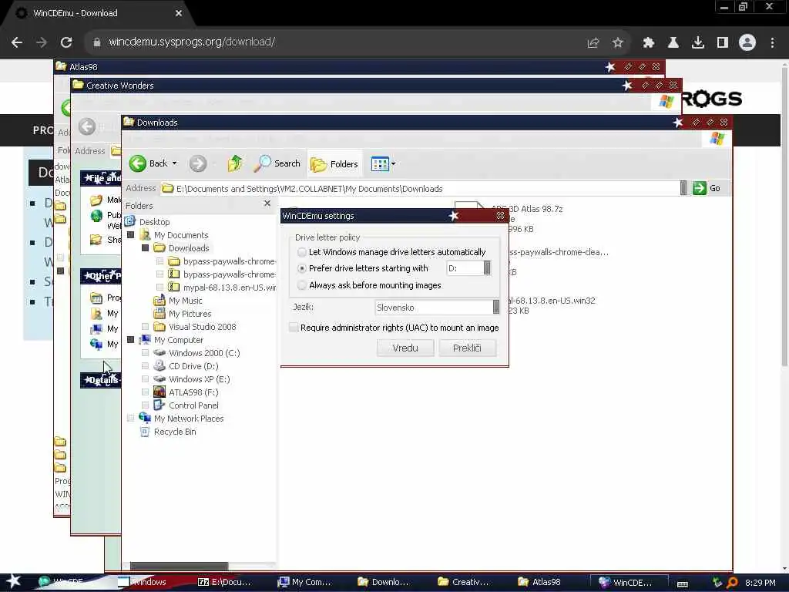Open My Com… taskbar button

[x=305, y=583]
